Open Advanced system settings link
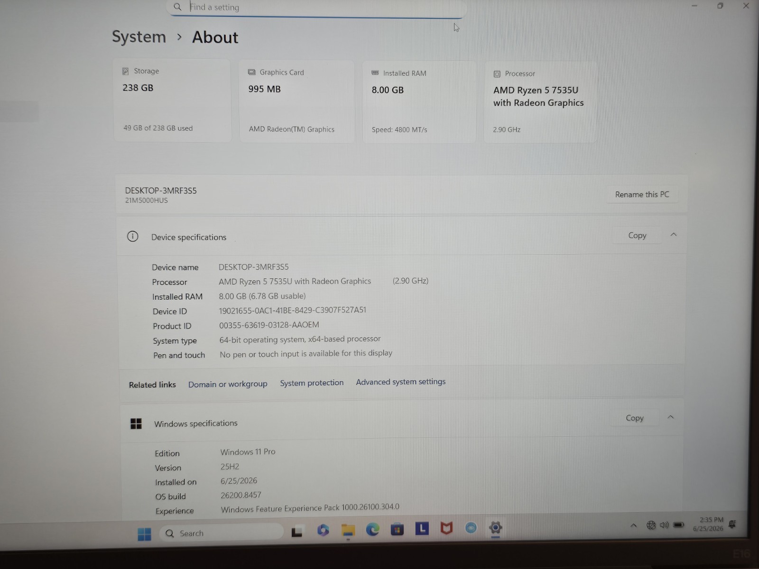Image resolution: width=759 pixels, height=569 pixels. click(x=401, y=382)
